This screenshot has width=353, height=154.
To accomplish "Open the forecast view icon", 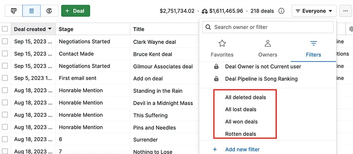I will pos(49,11).
